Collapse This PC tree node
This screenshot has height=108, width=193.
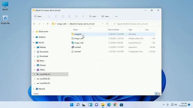coord(33,43)
